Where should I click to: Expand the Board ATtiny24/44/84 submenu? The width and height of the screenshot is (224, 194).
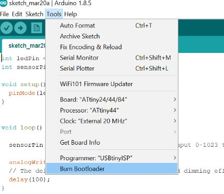(111, 100)
